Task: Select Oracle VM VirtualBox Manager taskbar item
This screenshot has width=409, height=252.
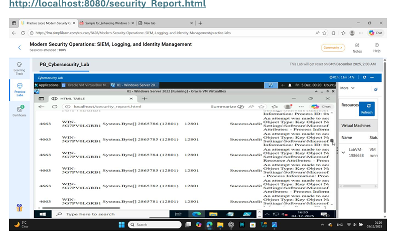Action: (x=85, y=85)
